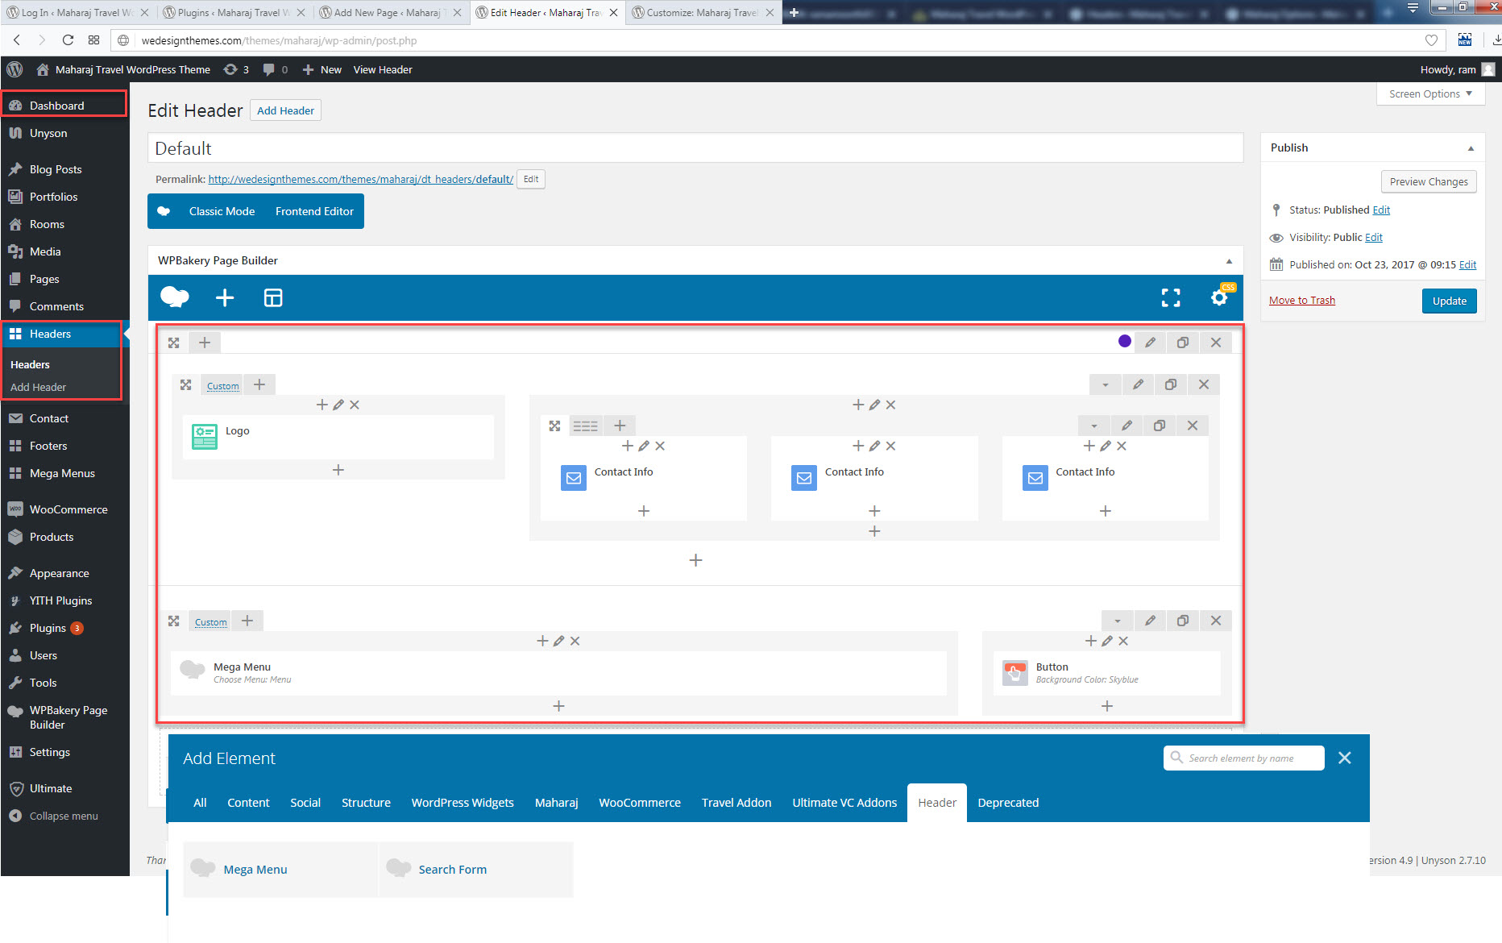The width and height of the screenshot is (1502, 943).
Task: Delete the Button column using X icon
Action: [1123, 641]
